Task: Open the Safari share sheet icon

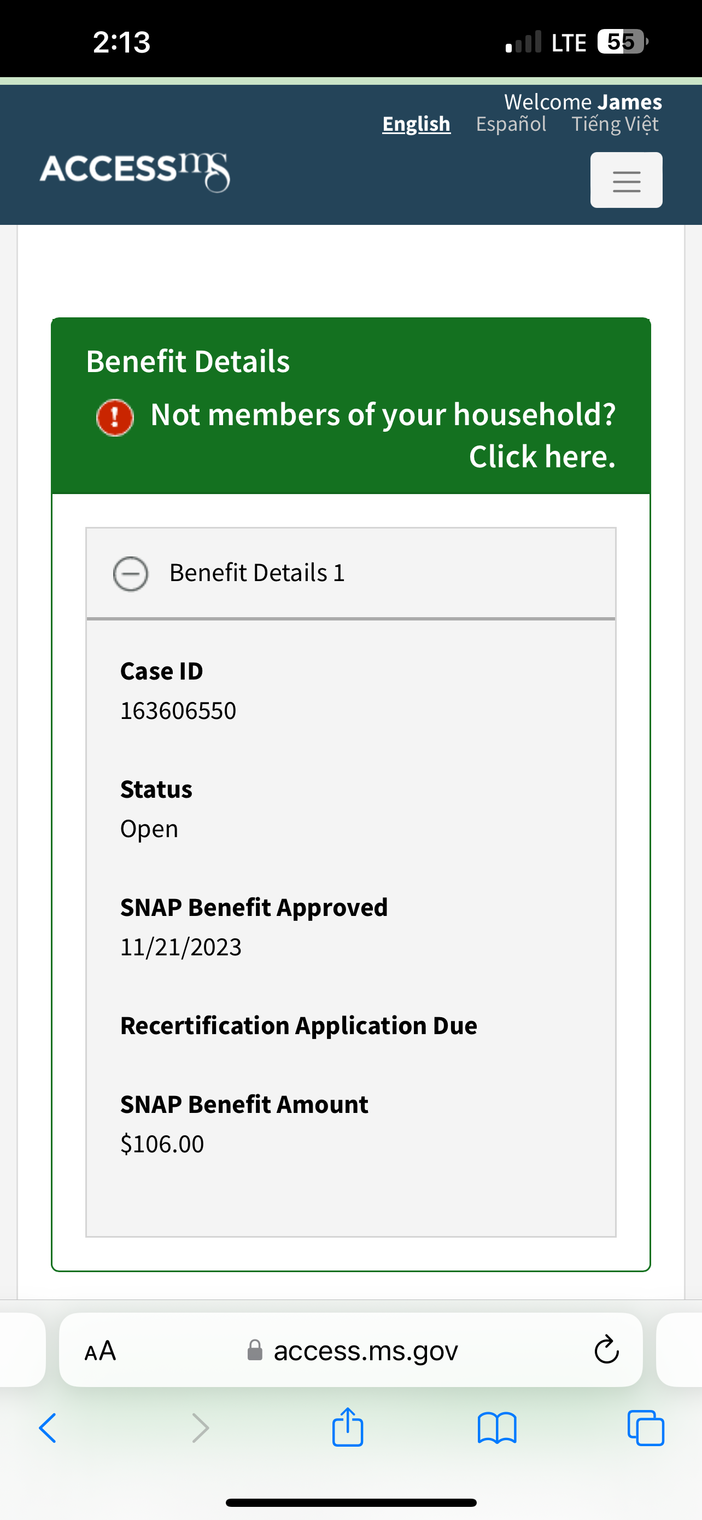Action: click(x=348, y=1427)
